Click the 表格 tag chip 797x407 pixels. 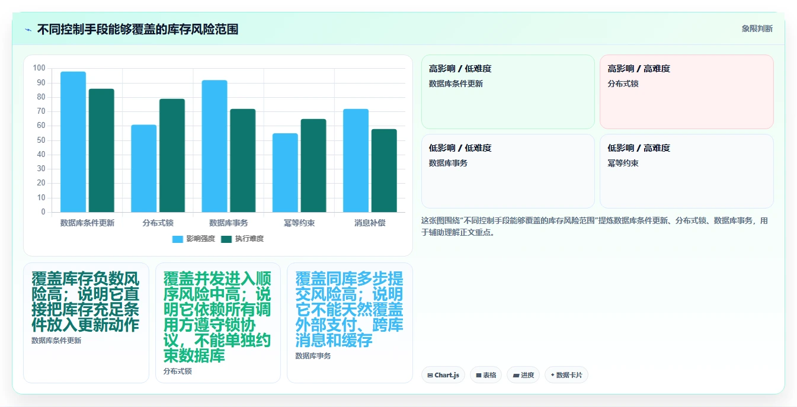(x=486, y=375)
